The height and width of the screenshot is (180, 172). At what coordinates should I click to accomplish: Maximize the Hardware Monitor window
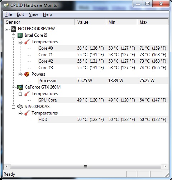tap(148, 4)
